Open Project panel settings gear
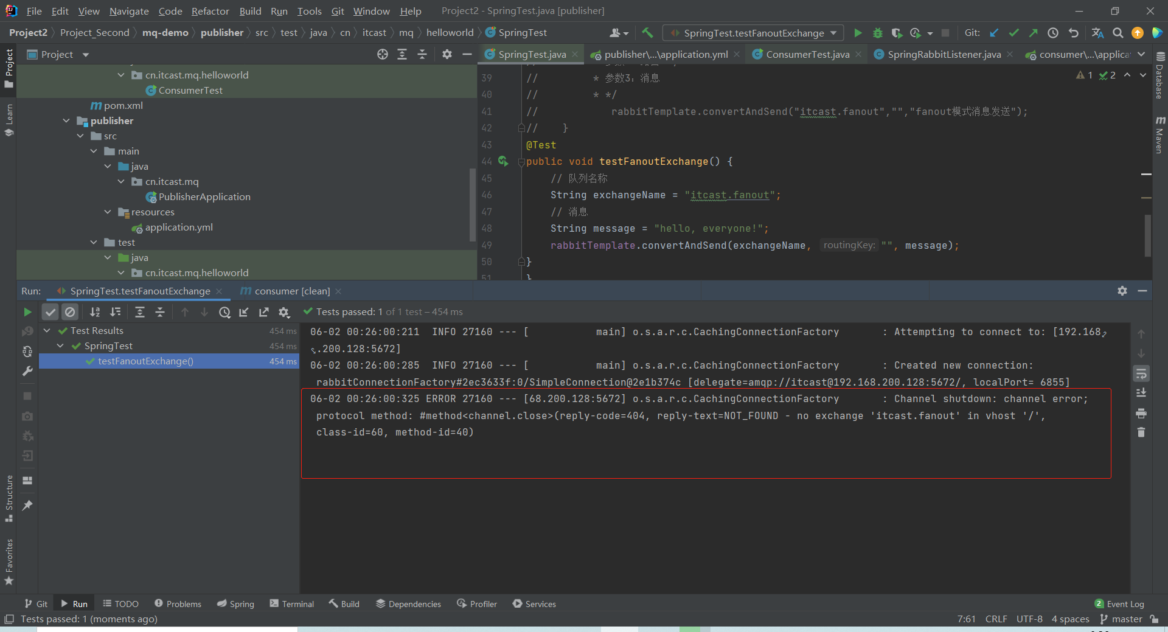This screenshot has height=632, width=1168. pyautogui.click(x=447, y=55)
